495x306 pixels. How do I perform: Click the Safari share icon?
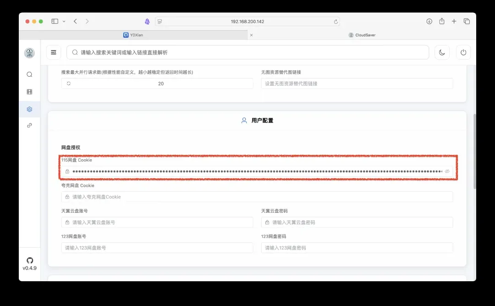pyautogui.click(x=442, y=21)
